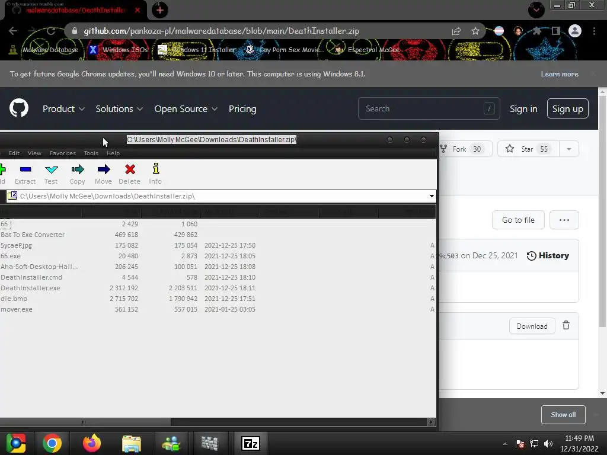Click the Sign in link

tap(523, 109)
